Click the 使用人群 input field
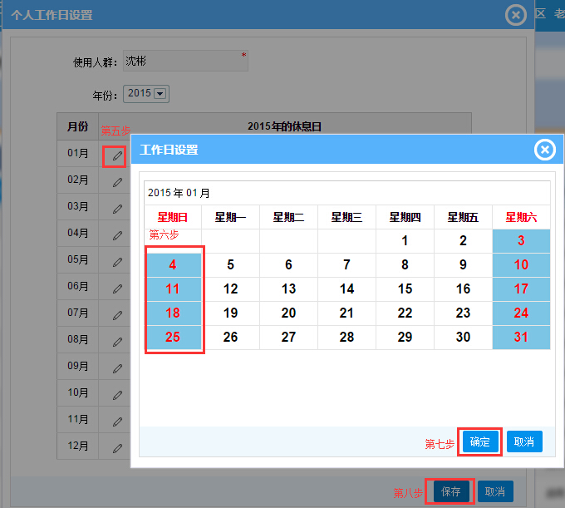 coord(185,61)
